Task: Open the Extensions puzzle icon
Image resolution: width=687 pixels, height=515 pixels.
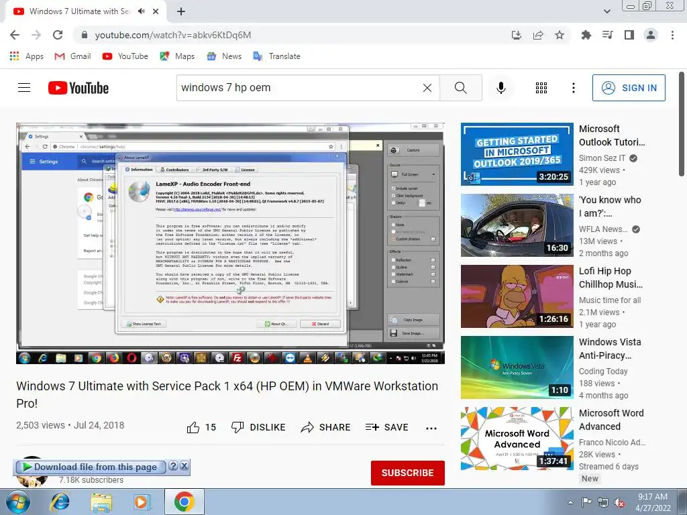Action: click(586, 35)
